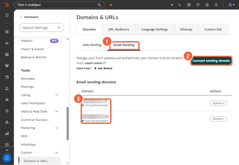Open the CRM contacts icon in left rail
The height and width of the screenshot is (165, 239).
point(7,32)
